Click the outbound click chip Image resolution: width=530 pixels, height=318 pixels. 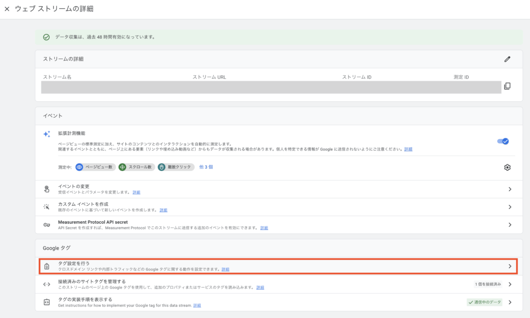coord(176,167)
